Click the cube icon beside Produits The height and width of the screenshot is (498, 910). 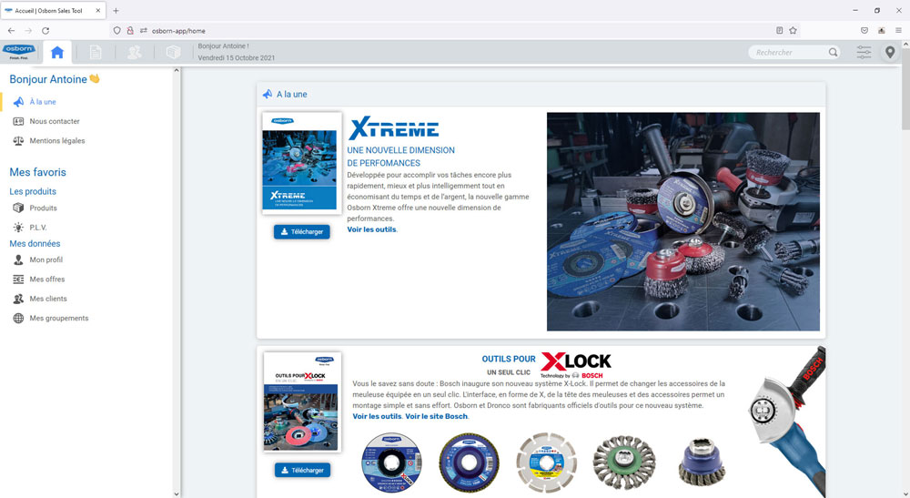[x=18, y=208]
